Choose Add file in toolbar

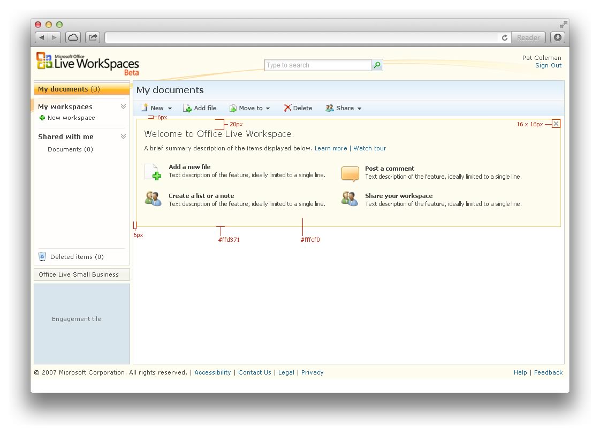[x=205, y=108]
